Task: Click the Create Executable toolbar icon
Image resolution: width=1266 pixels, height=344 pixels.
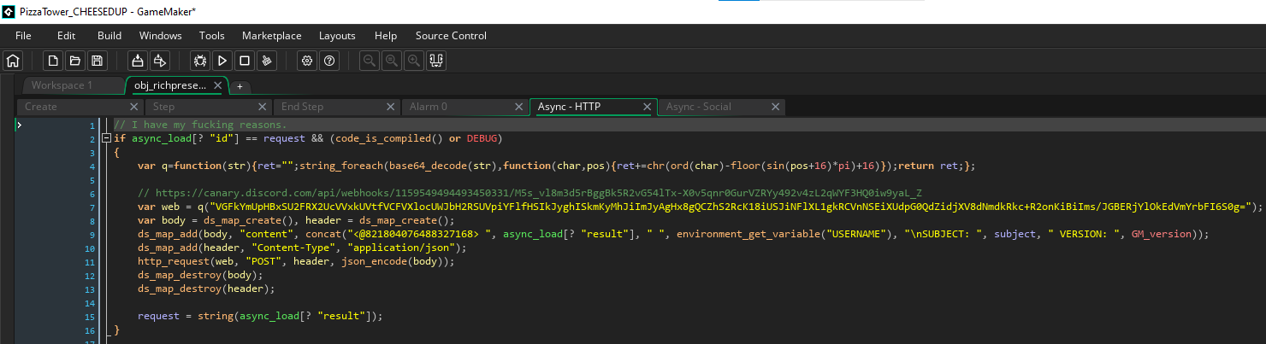Action: click(159, 61)
